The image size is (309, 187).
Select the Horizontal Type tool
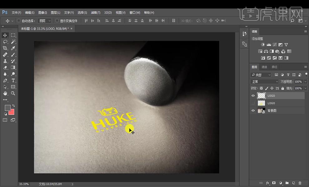click(13, 81)
